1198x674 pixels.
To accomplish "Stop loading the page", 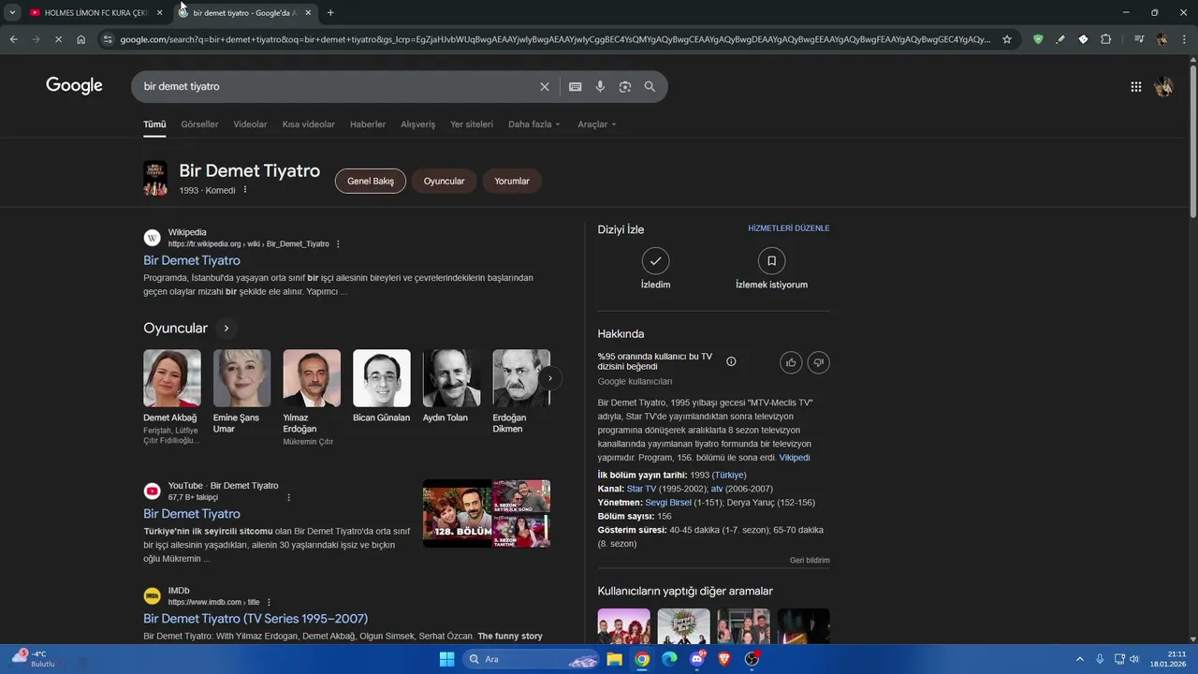I will (57, 39).
